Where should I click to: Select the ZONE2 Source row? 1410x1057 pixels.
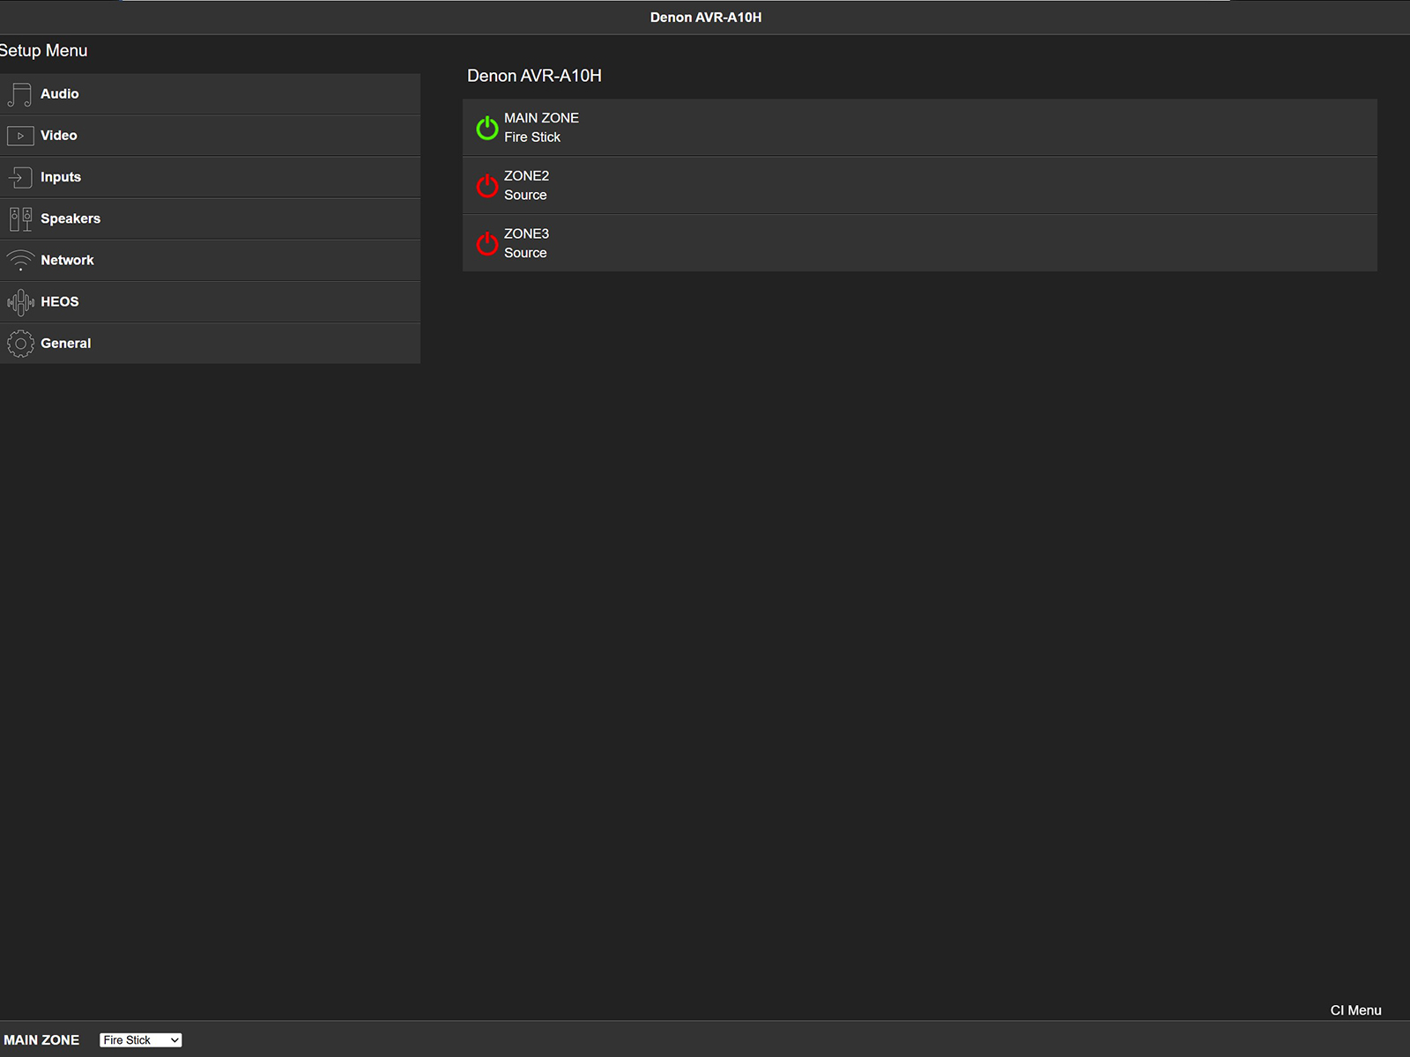pos(920,186)
